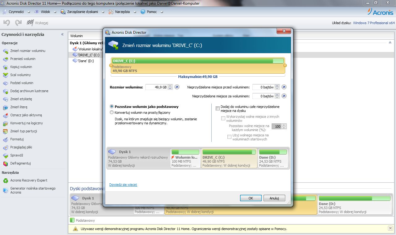
Task: Select 'DRIVE_C' (C:) row in volume list
Action: (86, 55)
